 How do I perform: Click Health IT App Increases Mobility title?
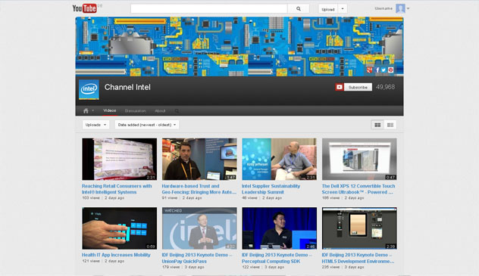(x=116, y=255)
